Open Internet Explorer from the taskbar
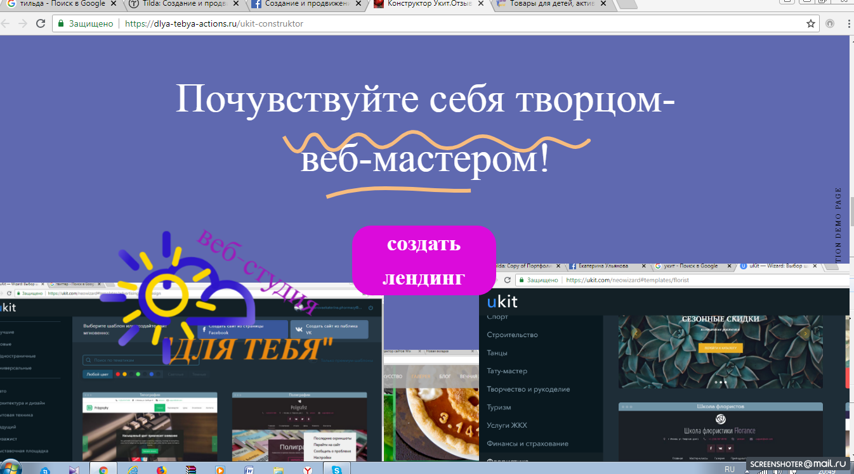This screenshot has width=854, height=474. tap(133, 469)
